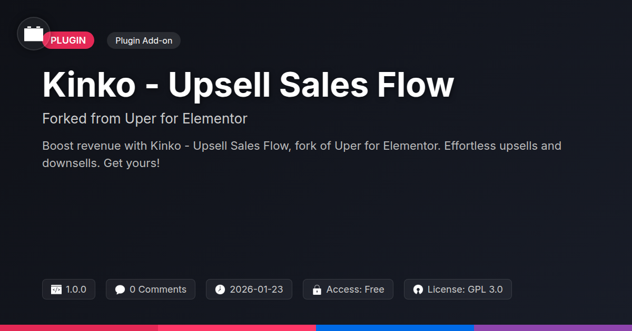Image resolution: width=632 pixels, height=331 pixels.
Task: Click the crimson segment of bottom color bar
Action: pos(79,328)
